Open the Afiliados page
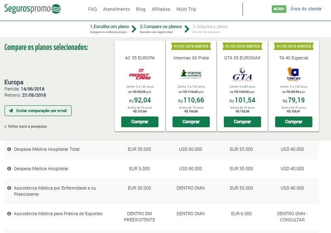The height and width of the screenshot is (233, 331). [x=161, y=9]
